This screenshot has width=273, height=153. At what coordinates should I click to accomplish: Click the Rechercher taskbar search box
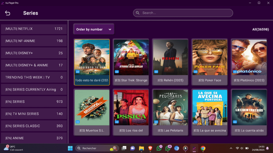pyautogui.click(x=97, y=148)
